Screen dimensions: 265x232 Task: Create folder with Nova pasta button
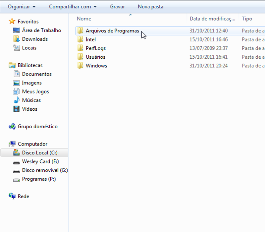(x=150, y=7)
